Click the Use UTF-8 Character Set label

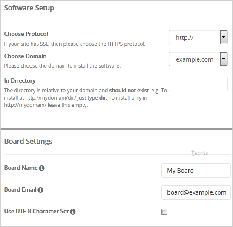tap(36, 211)
